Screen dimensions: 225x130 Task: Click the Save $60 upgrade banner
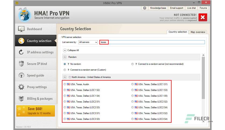point(36,111)
